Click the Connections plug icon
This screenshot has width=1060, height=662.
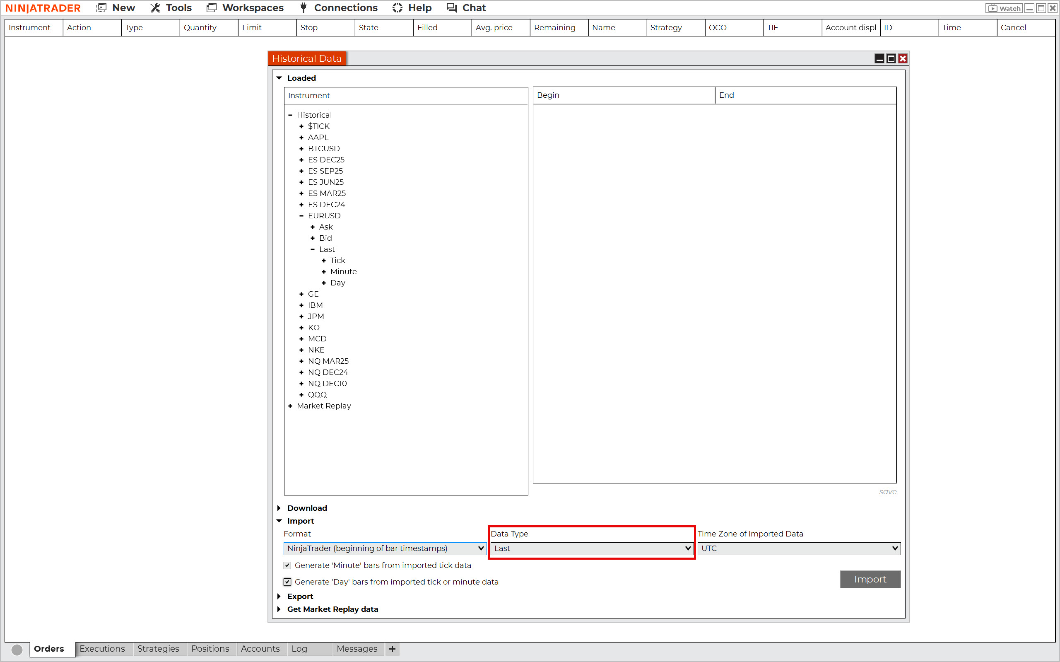[304, 7]
